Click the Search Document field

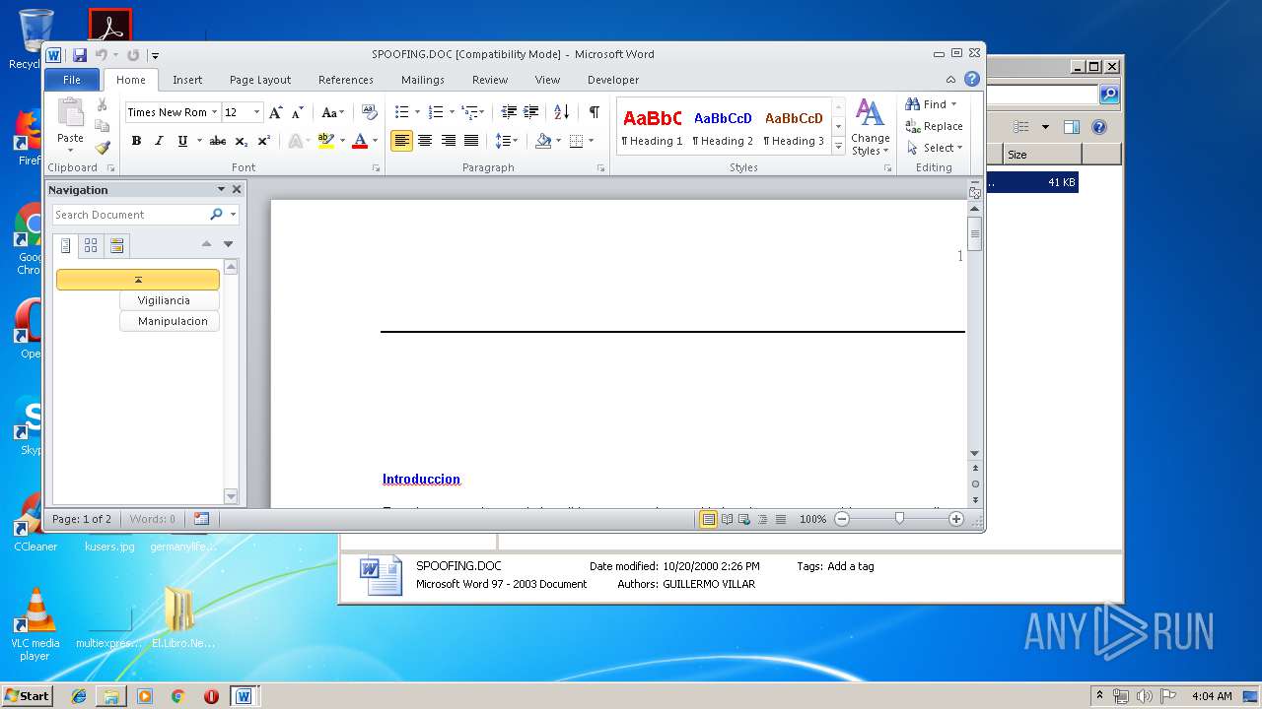pos(128,215)
